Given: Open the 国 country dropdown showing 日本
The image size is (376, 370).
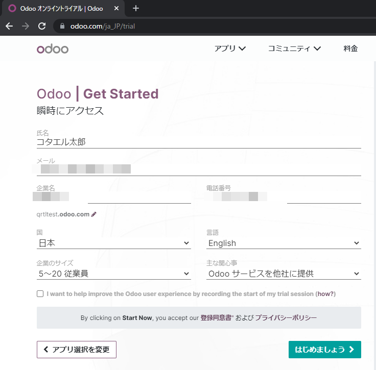Looking at the screenshot, I should (113, 243).
